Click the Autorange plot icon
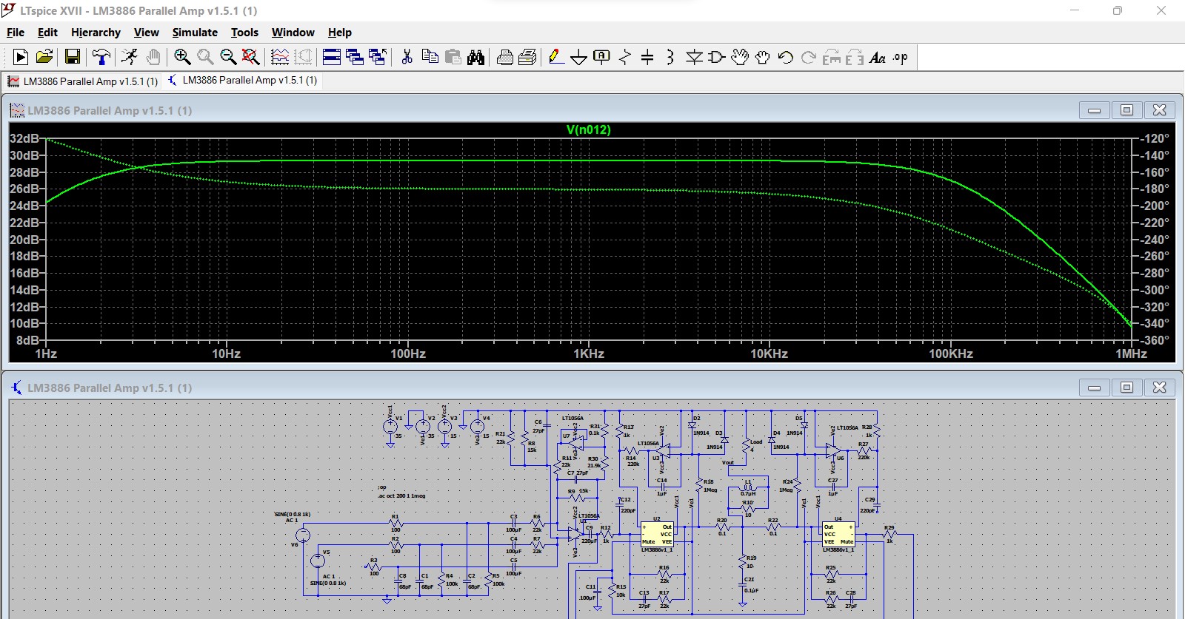Viewport: 1185px width, 619px height. click(x=280, y=57)
